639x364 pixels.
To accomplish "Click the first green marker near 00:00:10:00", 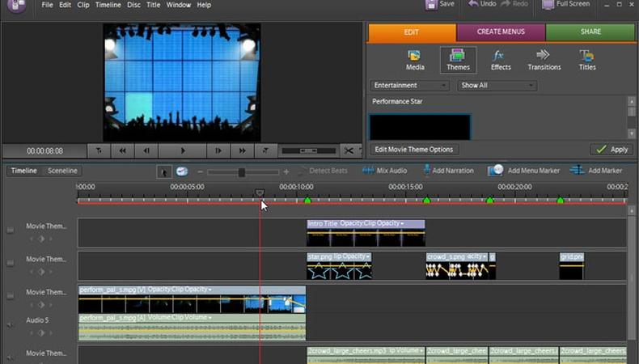I will pyautogui.click(x=307, y=200).
